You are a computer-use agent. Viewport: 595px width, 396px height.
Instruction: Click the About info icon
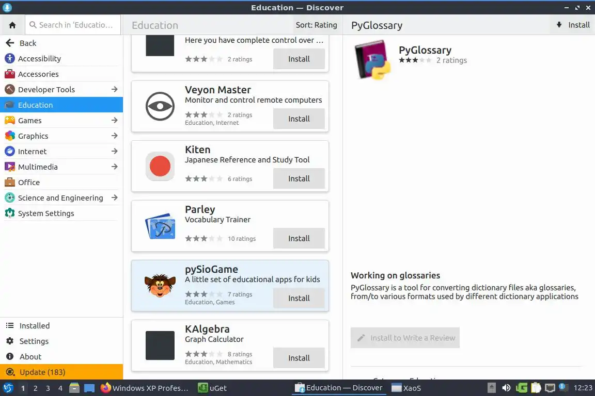[10, 357]
